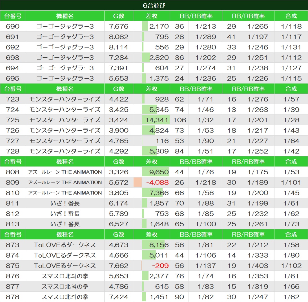Image resolution: width=308 pixels, height=302 pixels.
Task: Select machine number 690
Action: click(x=13, y=26)
